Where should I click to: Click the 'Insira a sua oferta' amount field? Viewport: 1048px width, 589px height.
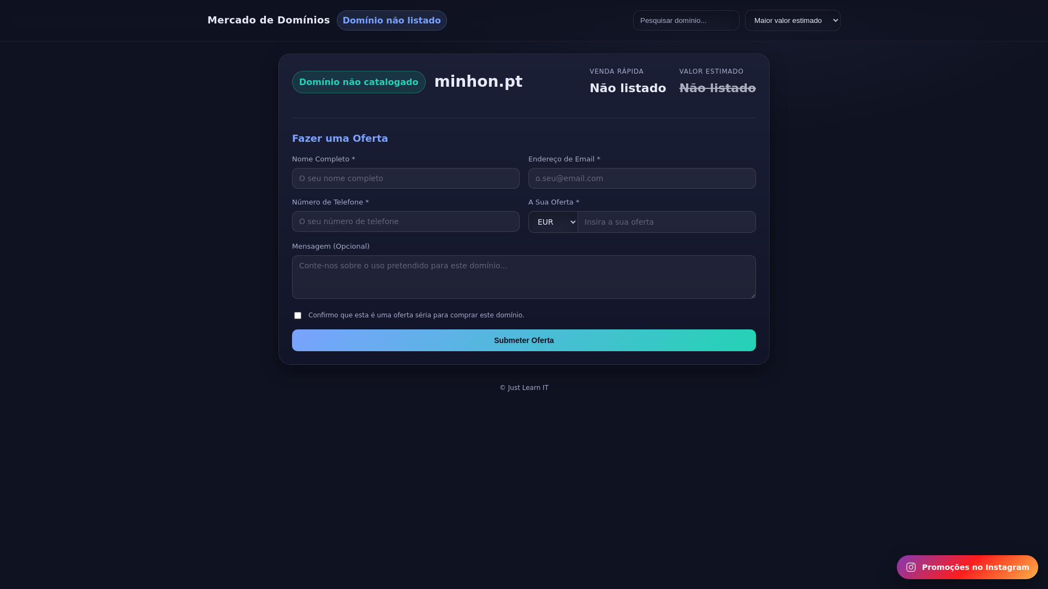click(666, 222)
